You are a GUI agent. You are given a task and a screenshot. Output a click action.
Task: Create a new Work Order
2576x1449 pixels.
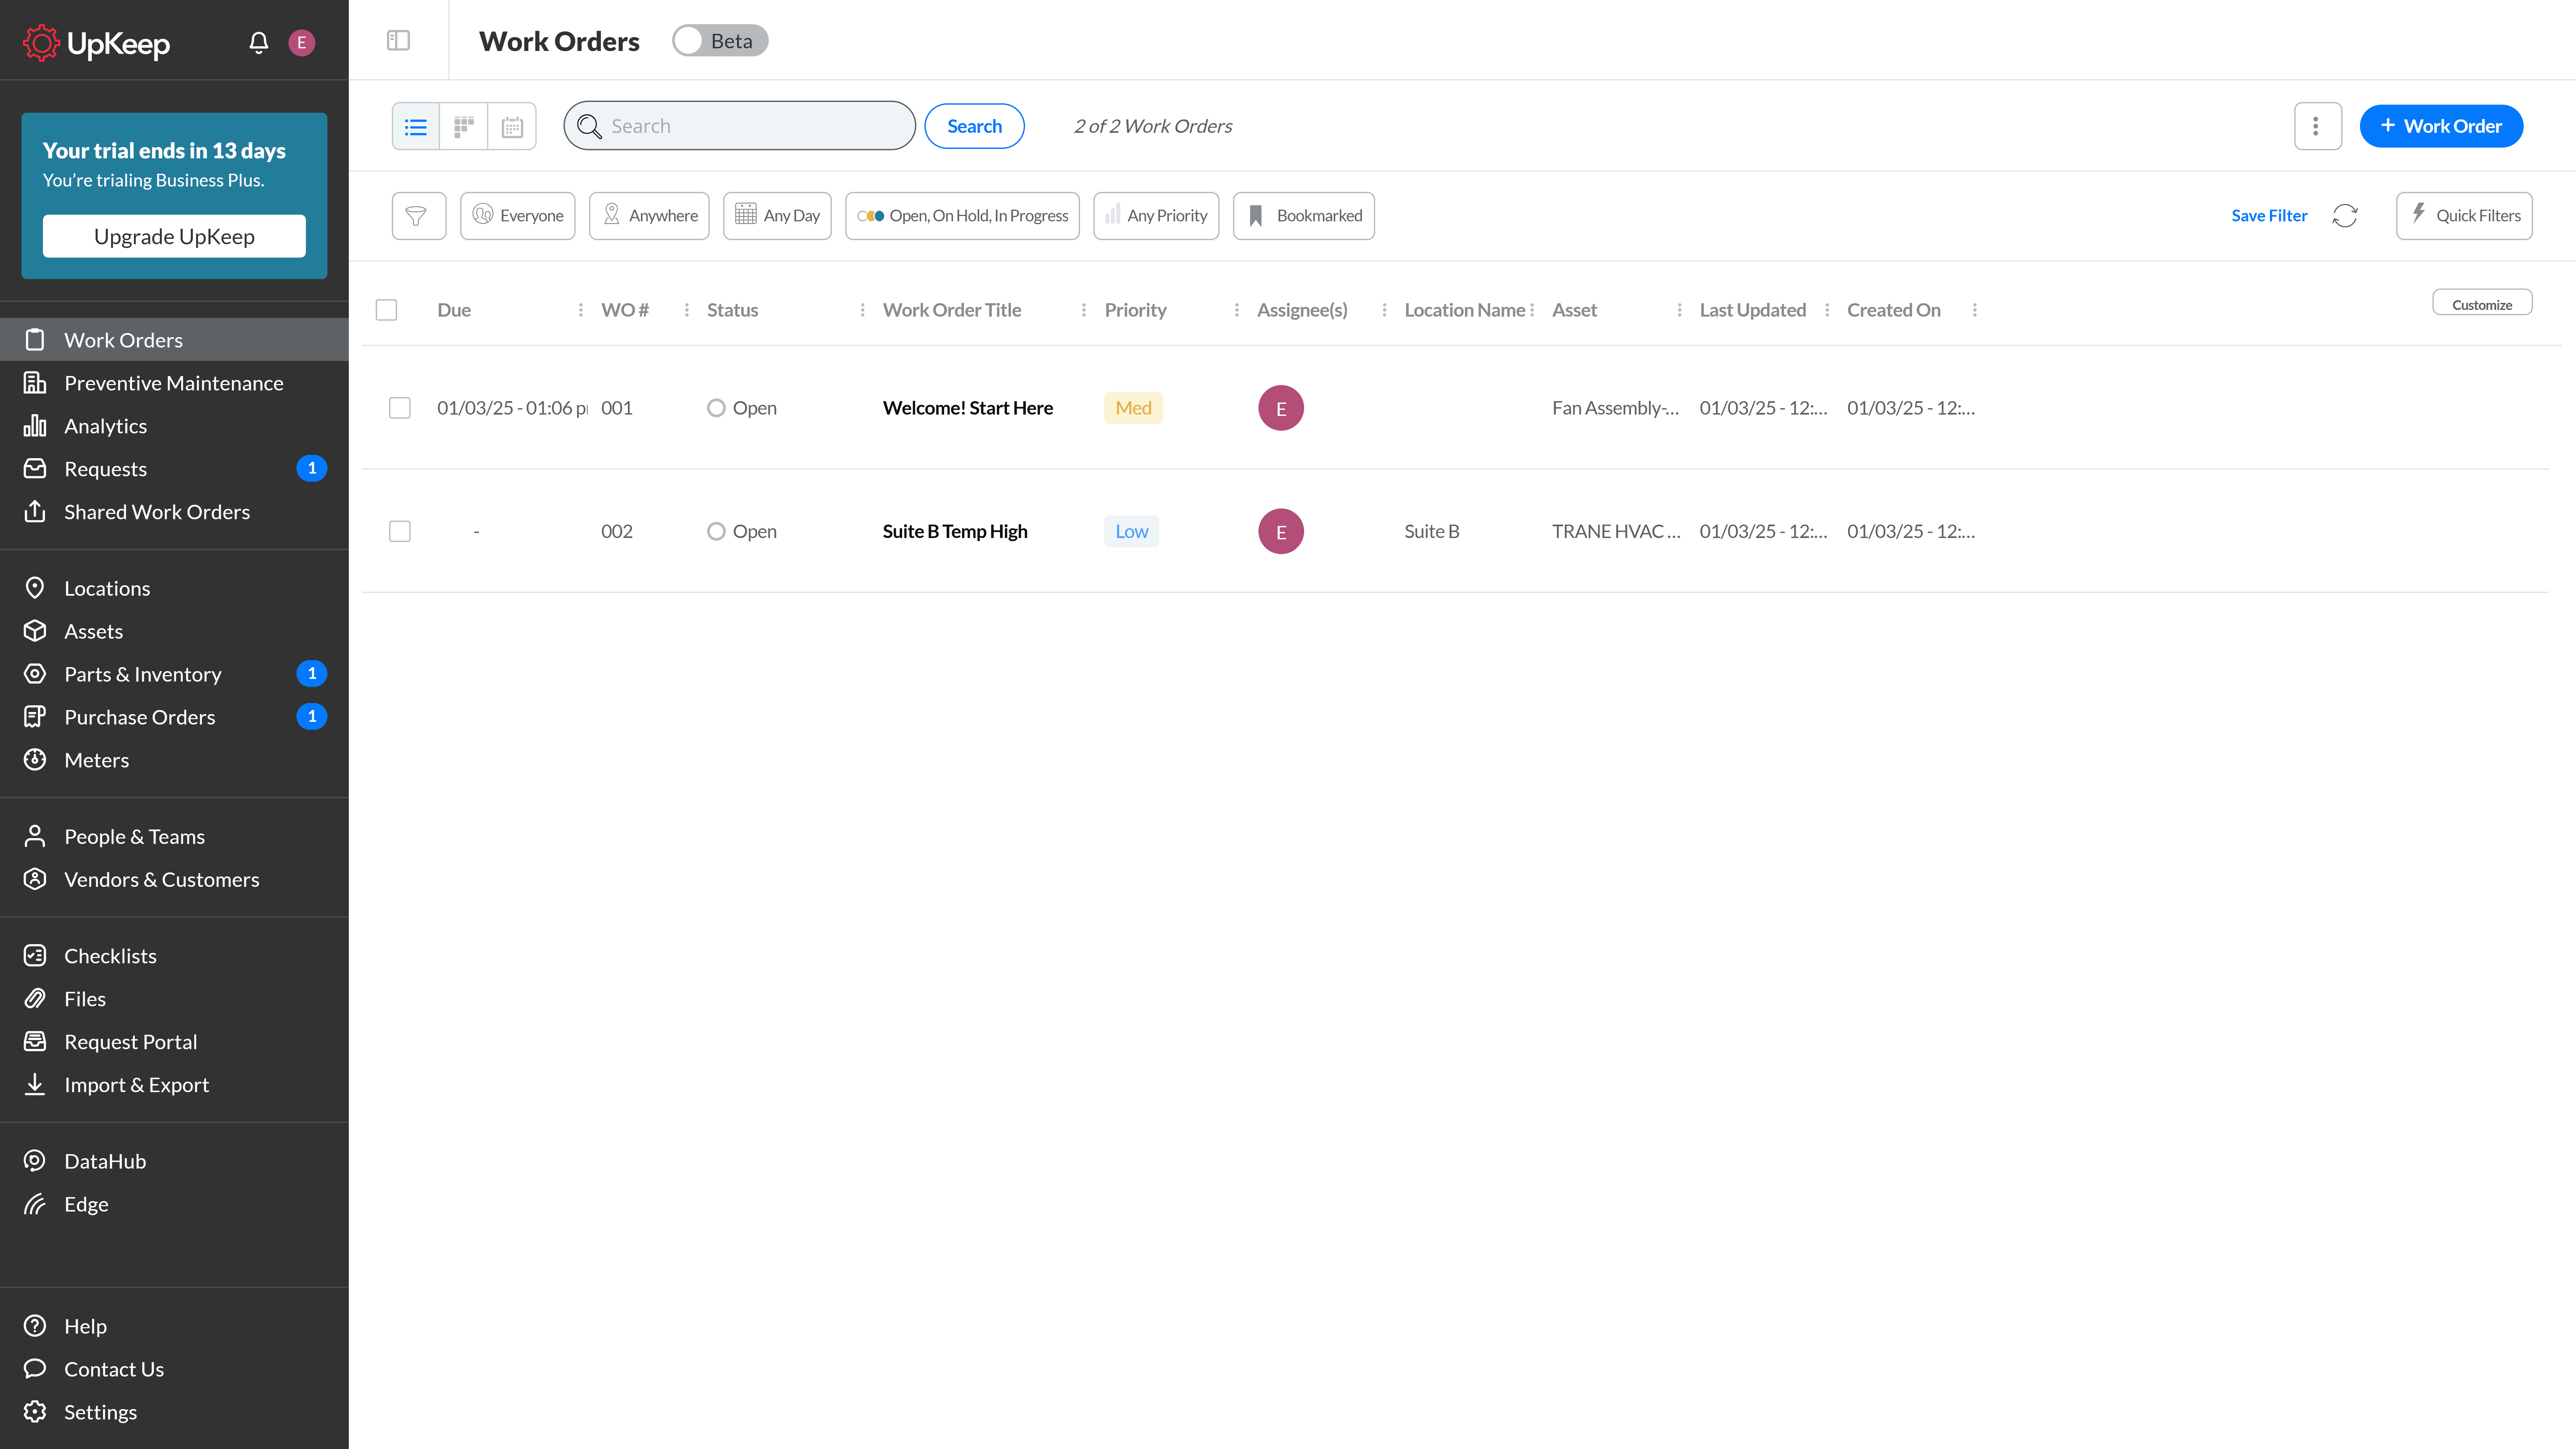tap(2441, 126)
